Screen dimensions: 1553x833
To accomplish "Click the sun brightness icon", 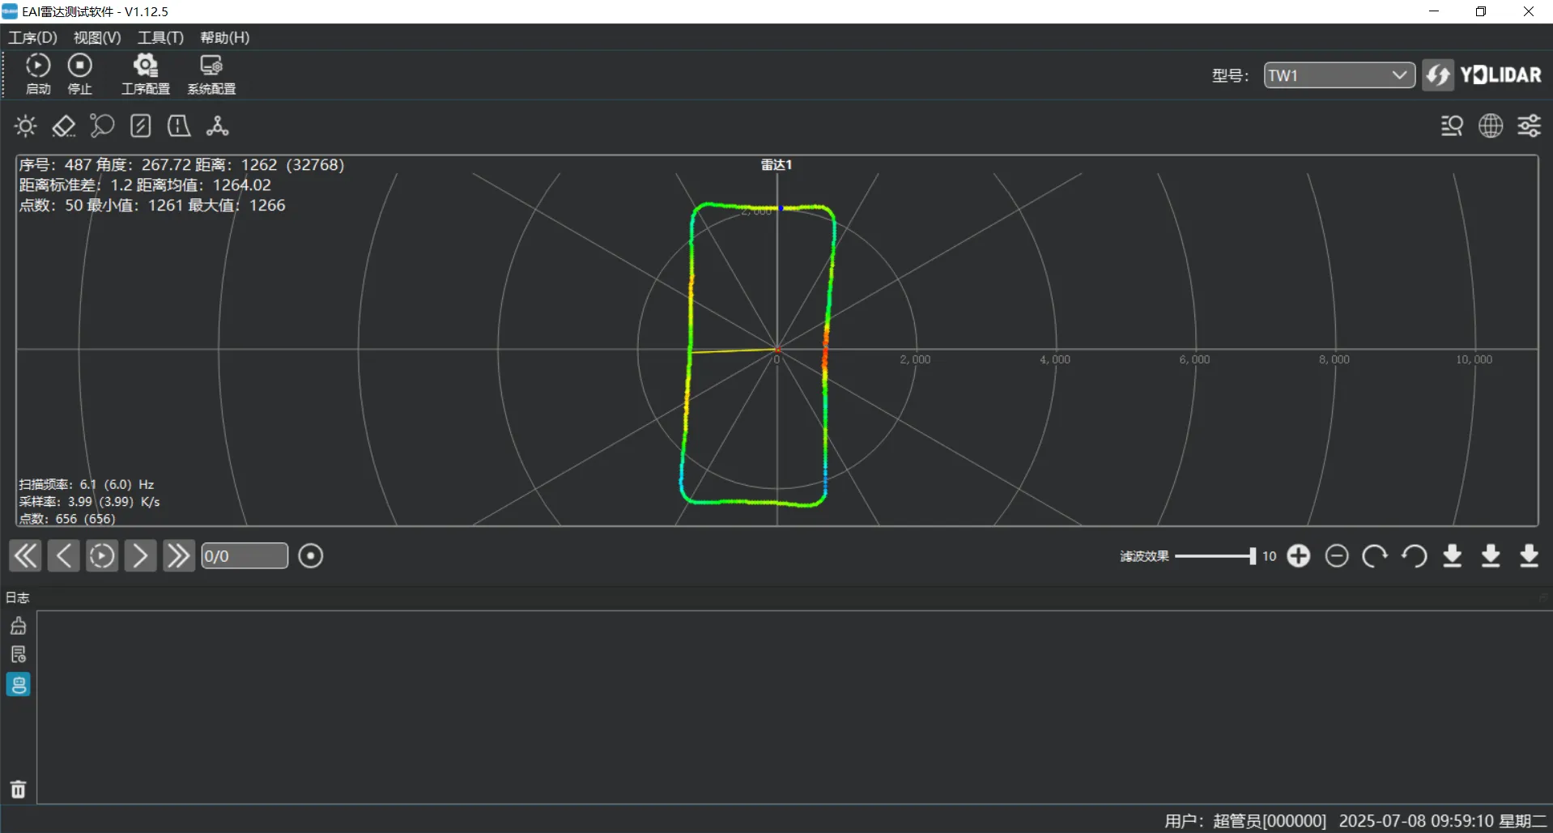I will click(26, 126).
